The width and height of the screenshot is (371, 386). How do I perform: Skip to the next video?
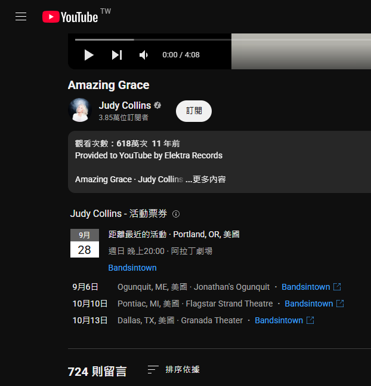coord(117,55)
